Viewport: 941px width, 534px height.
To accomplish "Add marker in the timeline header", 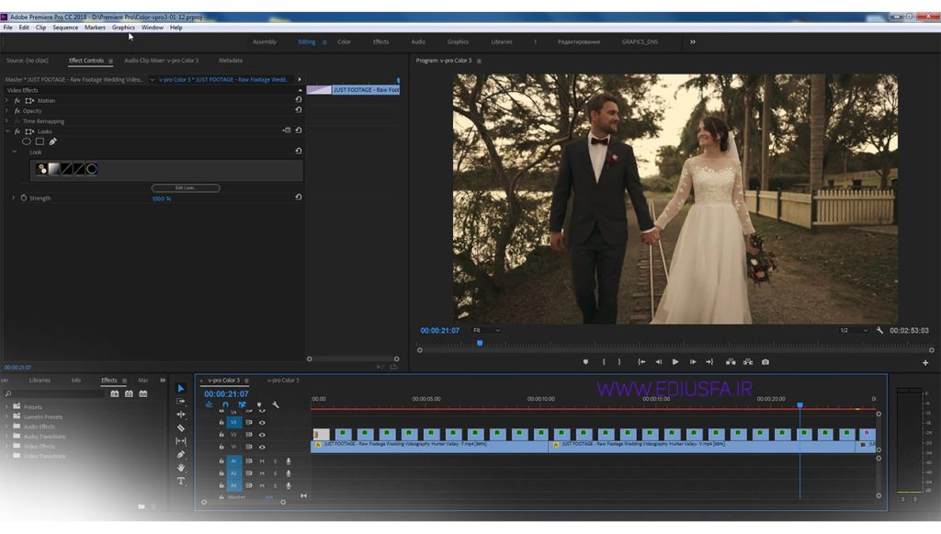I will click(259, 405).
